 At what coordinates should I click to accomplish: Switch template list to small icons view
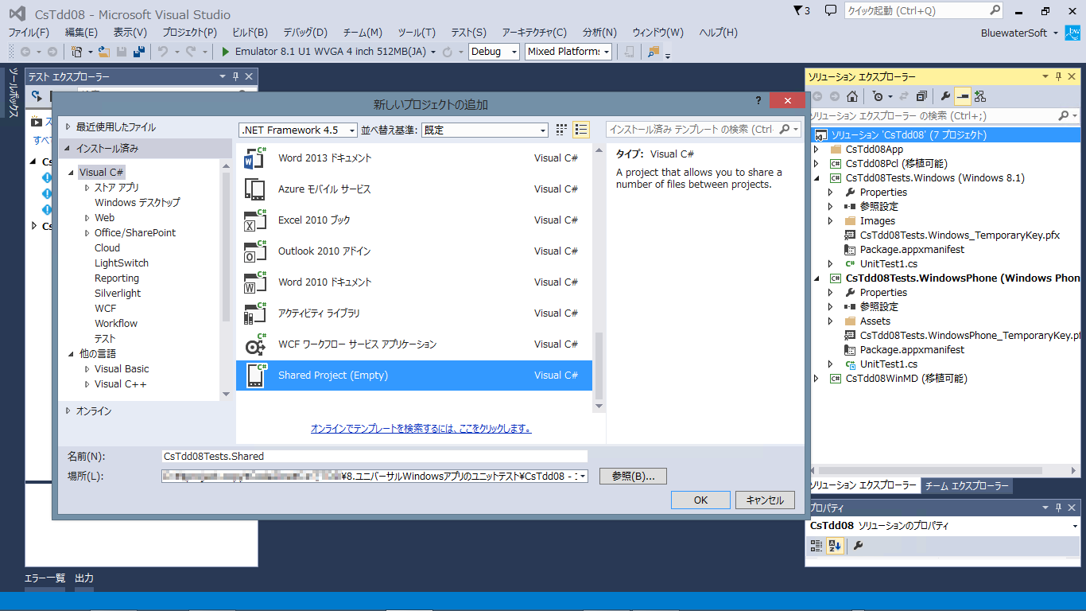(561, 130)
